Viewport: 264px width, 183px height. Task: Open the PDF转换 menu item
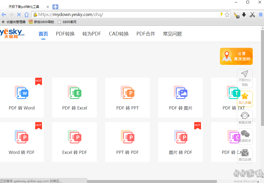[x=65, y=34]
